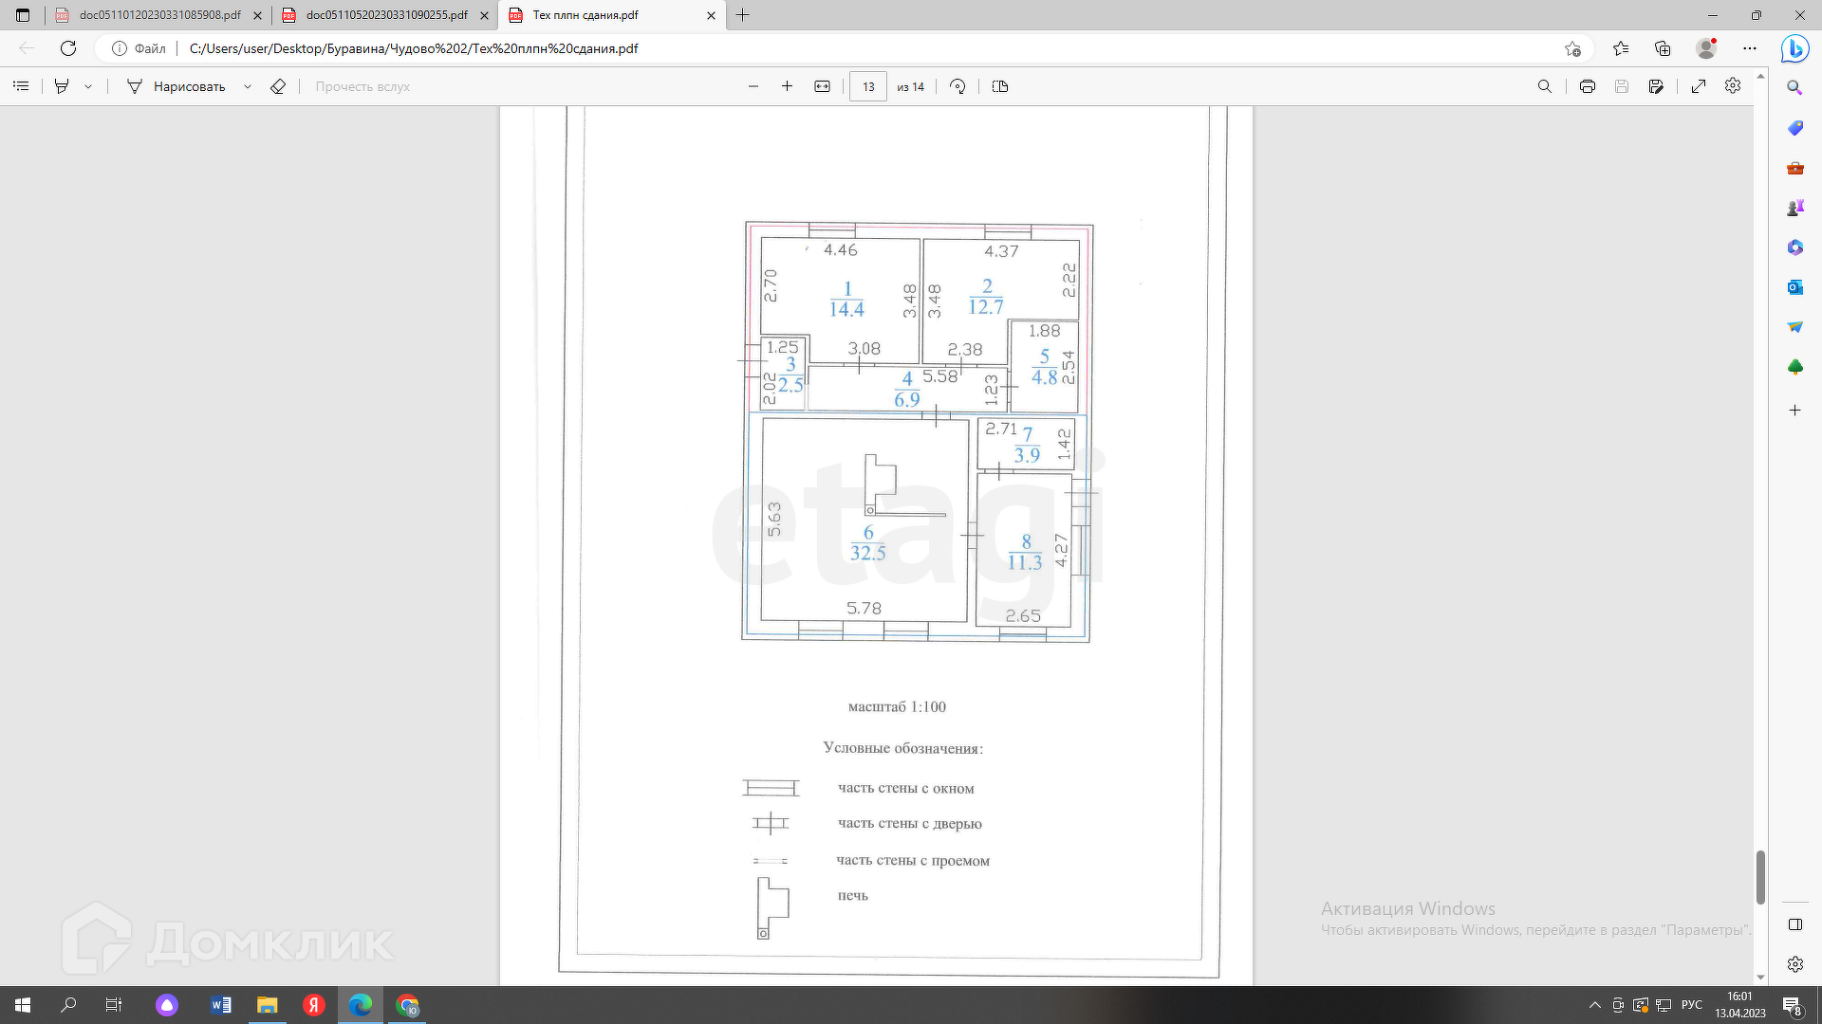The width and height of the screenshot is (1822, 1024).
Task: Open the PDF table of contents panel
Action: tap(21, 86)
